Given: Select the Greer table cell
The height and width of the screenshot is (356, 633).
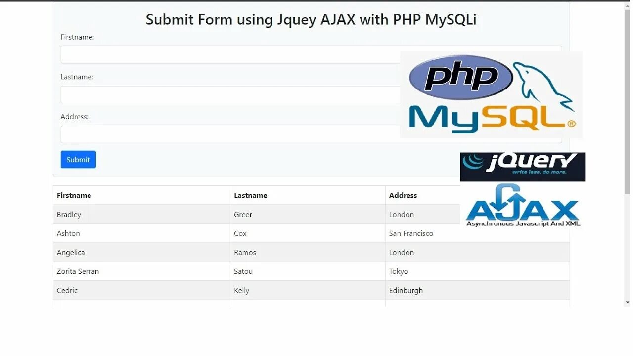Looking at the screenshot, I should pyautogui.click(x=308, y=215).
